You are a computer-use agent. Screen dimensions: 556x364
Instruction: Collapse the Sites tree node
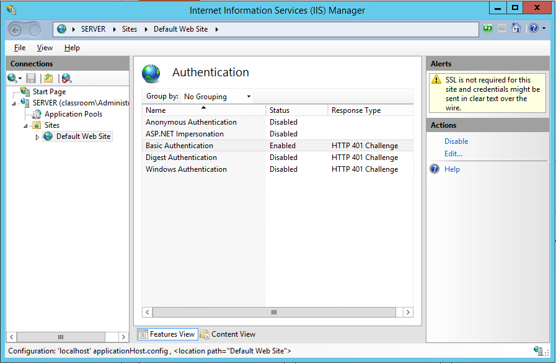[25, 127]
